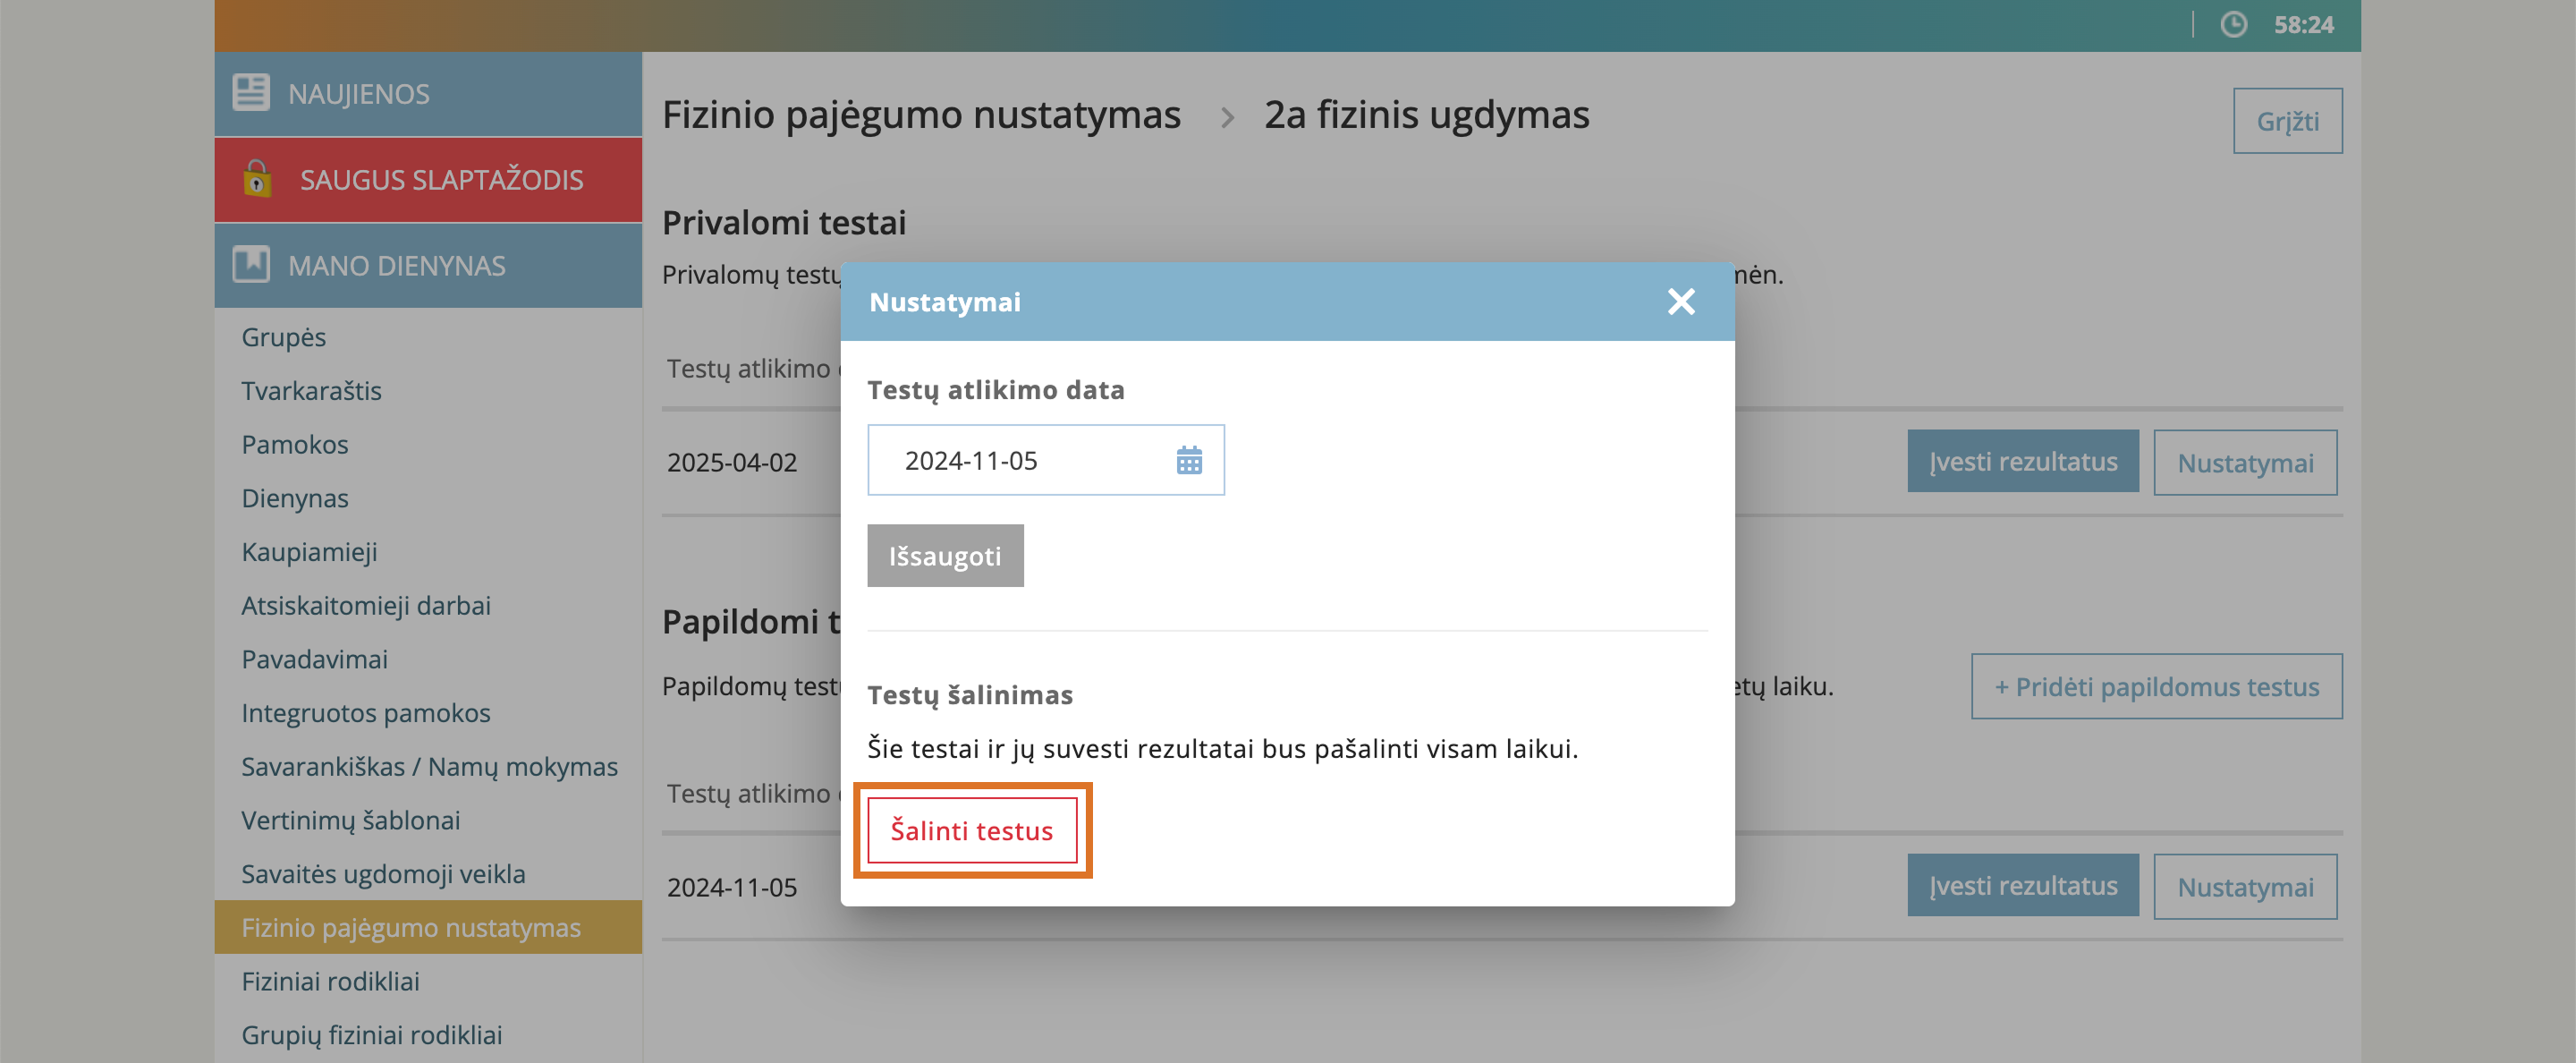Click Pridėti papildomus testus button
The height and width of the screenshot is (1063, 2576).
tap(2155, 687)
